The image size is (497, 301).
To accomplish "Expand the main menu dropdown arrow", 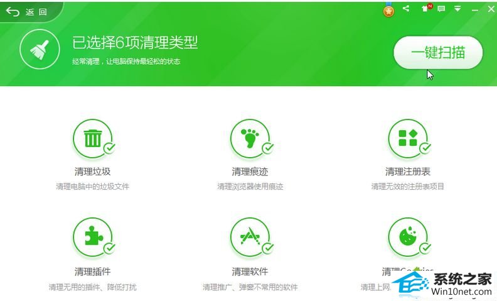I will pyautogui.click(x=458, y=9).
